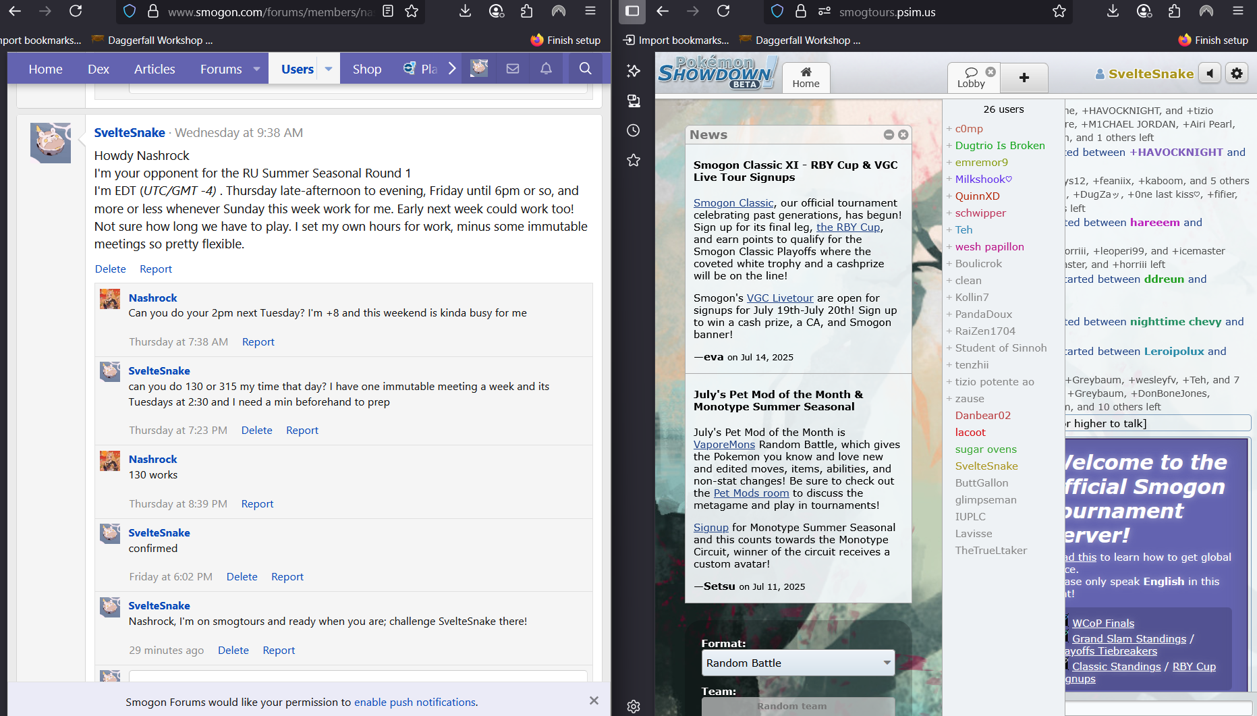Show more nav items with right chevron

(x=452, y=69)
